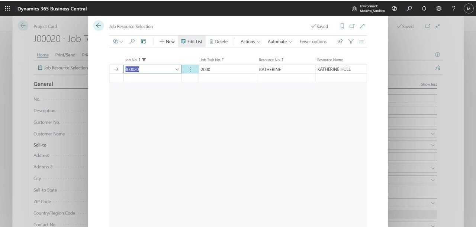Open page in new window icon
Image resolution: width=476 pixels, height=227 pixels.
[352, 26]
